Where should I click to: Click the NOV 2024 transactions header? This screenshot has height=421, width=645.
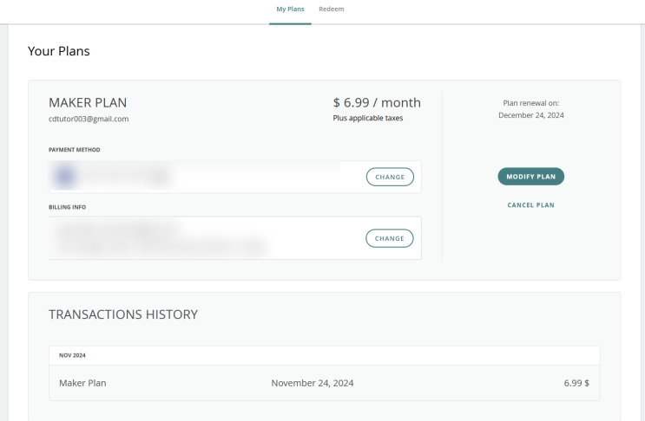coord(73,355)
